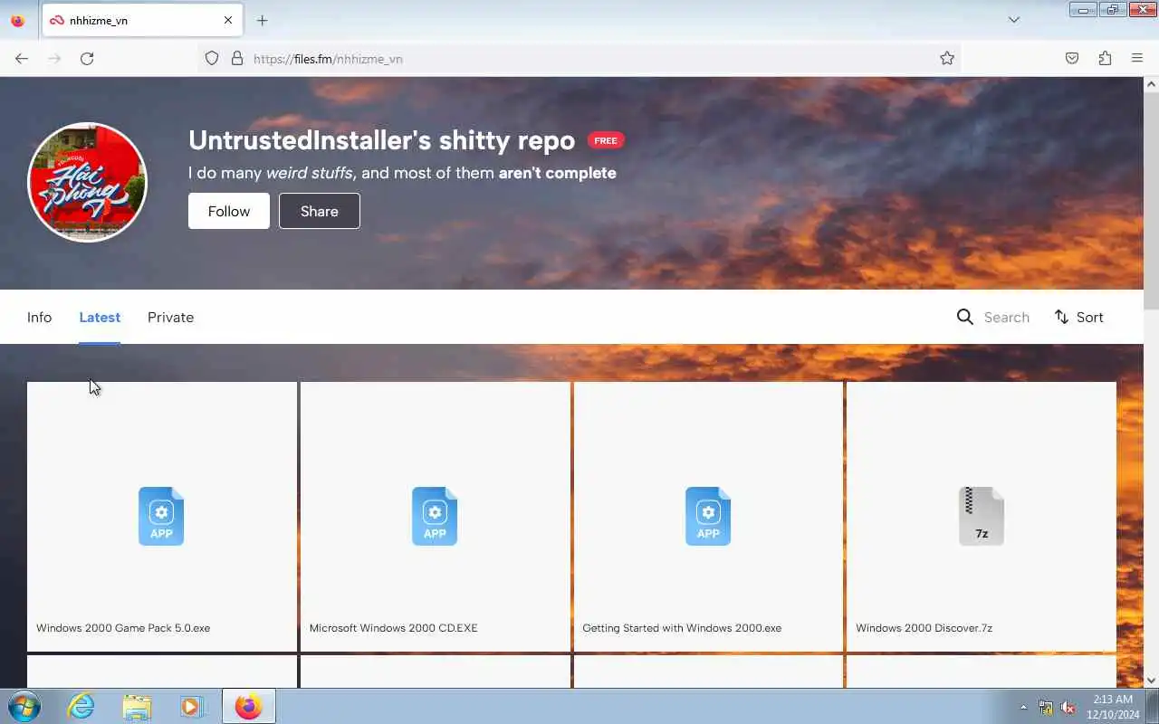Click the Firefox taskbar button

(248, 706)
